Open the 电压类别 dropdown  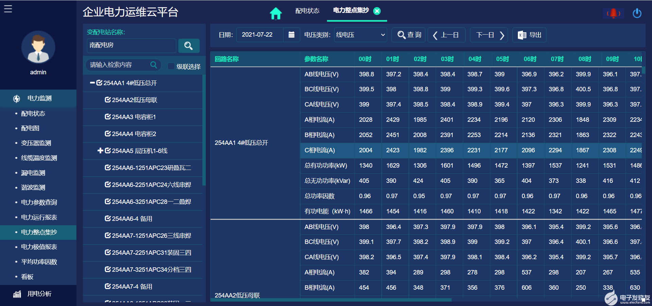coord(361,35)
